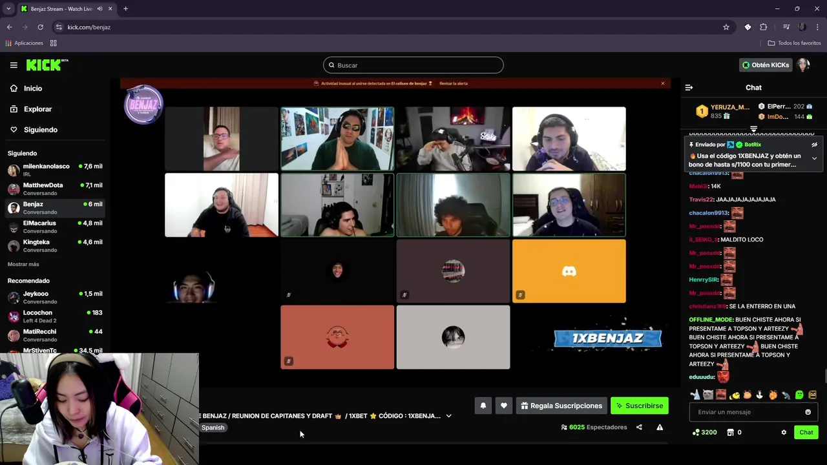Click Travis22 username in chat
Viewport: 827px width, 465px height.
click(702, 200)
